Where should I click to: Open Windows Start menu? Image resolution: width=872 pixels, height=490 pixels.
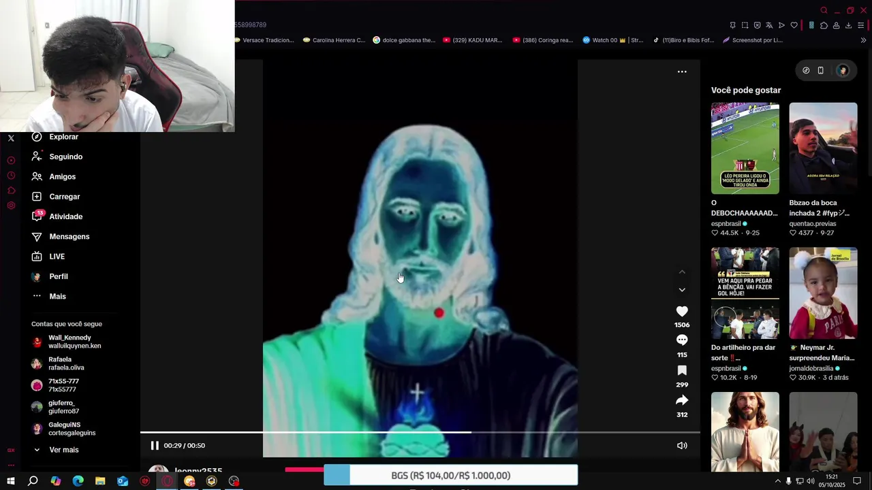(11, 481)
